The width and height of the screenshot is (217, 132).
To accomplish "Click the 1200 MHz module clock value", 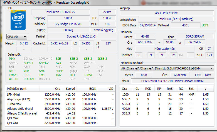I will 180,75.
